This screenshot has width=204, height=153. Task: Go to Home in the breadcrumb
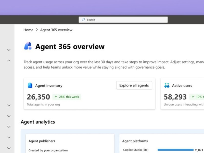(28, 30)
